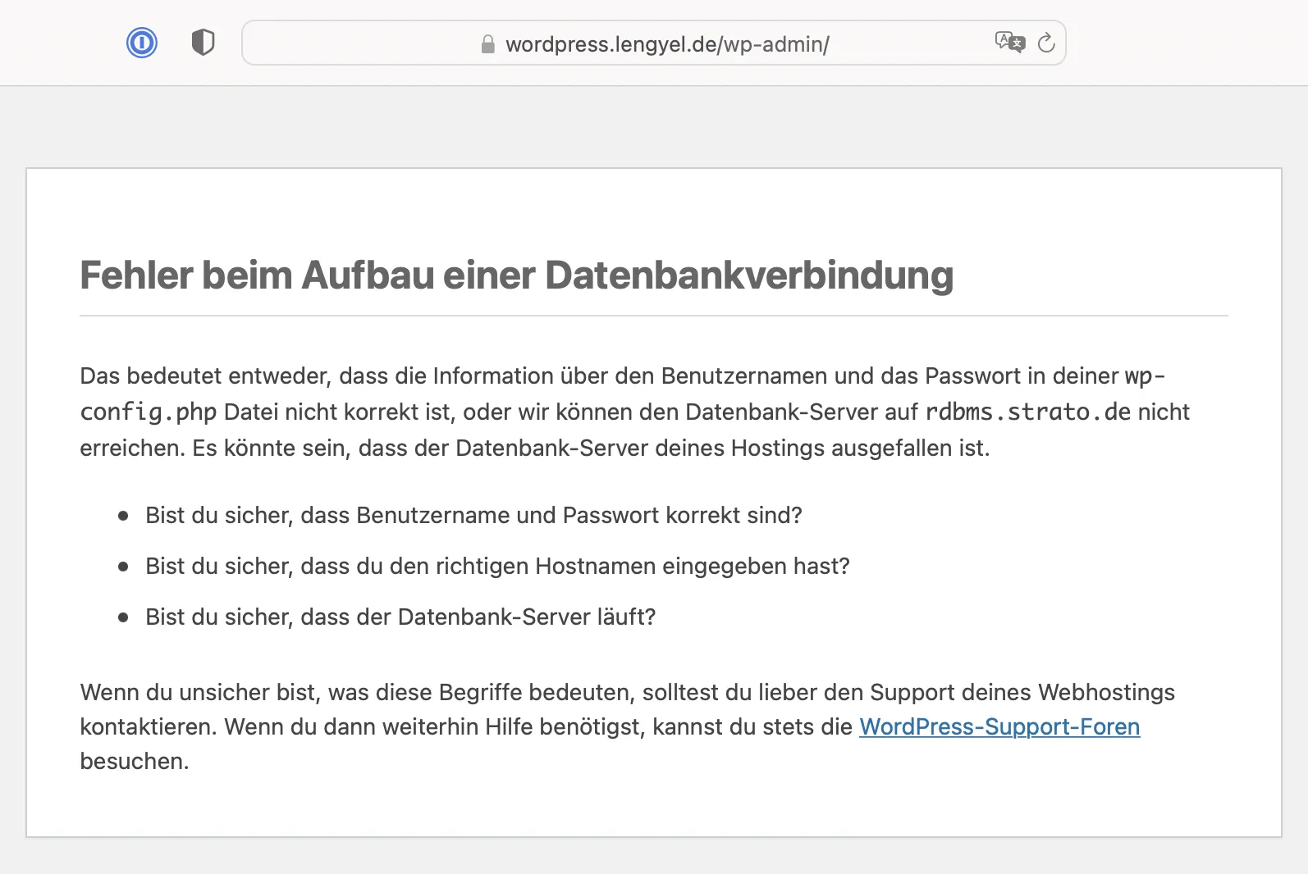Click the lock icon in address bar

click(487, 44)
